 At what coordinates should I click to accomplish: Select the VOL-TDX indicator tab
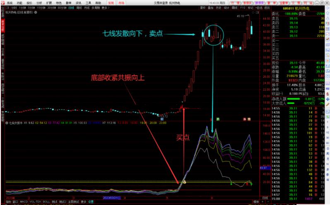35,202
